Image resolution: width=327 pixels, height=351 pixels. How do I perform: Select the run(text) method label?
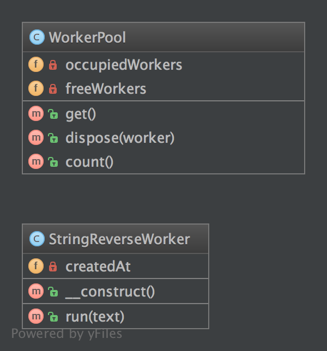click(95, 316)
